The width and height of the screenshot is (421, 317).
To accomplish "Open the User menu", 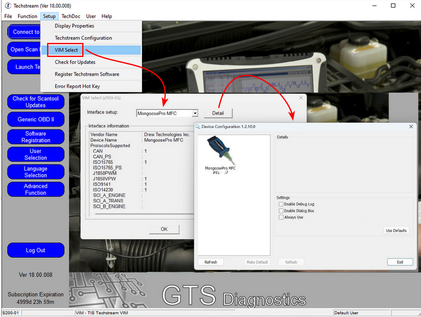I will 91,16.
